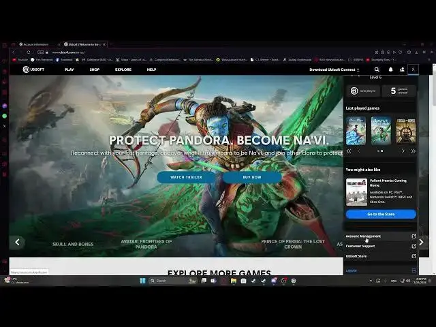This screenshot has height=327, width=436.
Task: Open Skull and Bones cover in last played
Action: point(406,131)
